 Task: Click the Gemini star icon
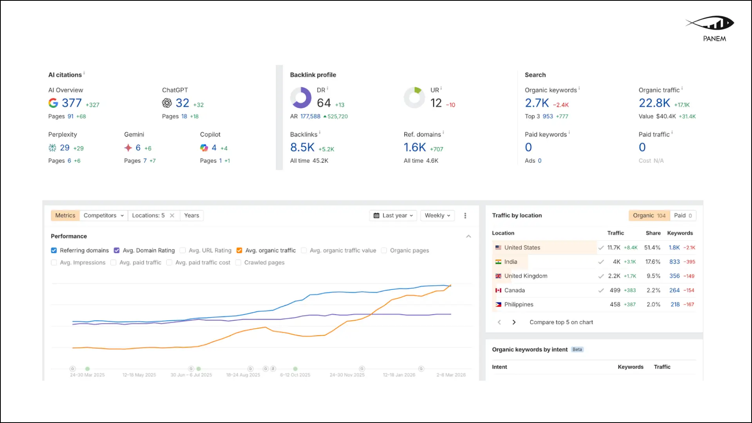tap(128, 148)
